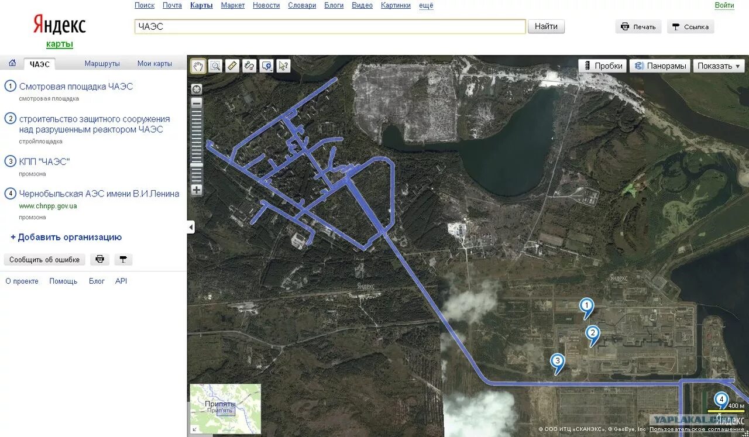Screen dimensions: 749x437
Task: Open the home tab icon
Action: tap(12, 63)
